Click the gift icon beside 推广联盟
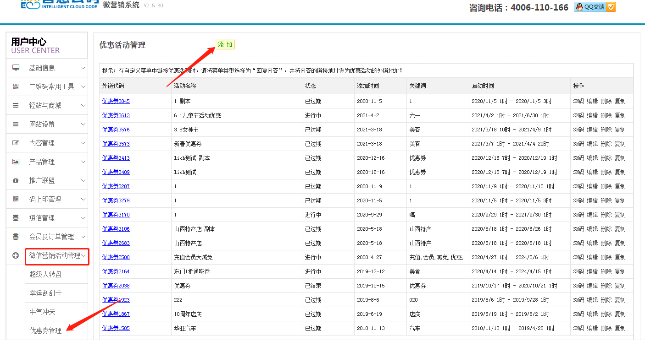The height and width of the screenshot is (341, 645). 16,180
